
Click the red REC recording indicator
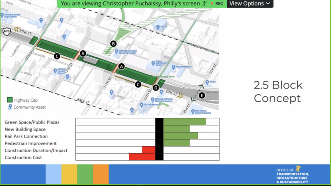[217, 4]
